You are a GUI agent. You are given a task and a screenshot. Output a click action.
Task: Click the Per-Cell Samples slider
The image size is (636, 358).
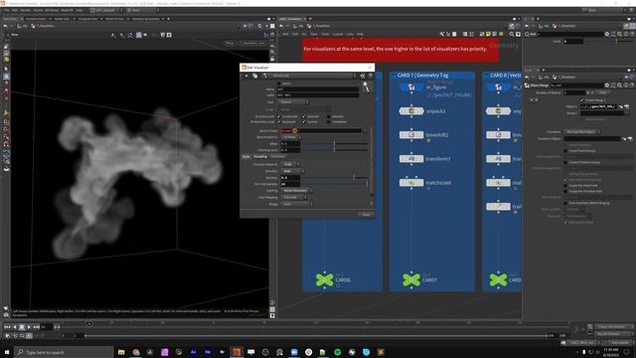pos(334,184)
